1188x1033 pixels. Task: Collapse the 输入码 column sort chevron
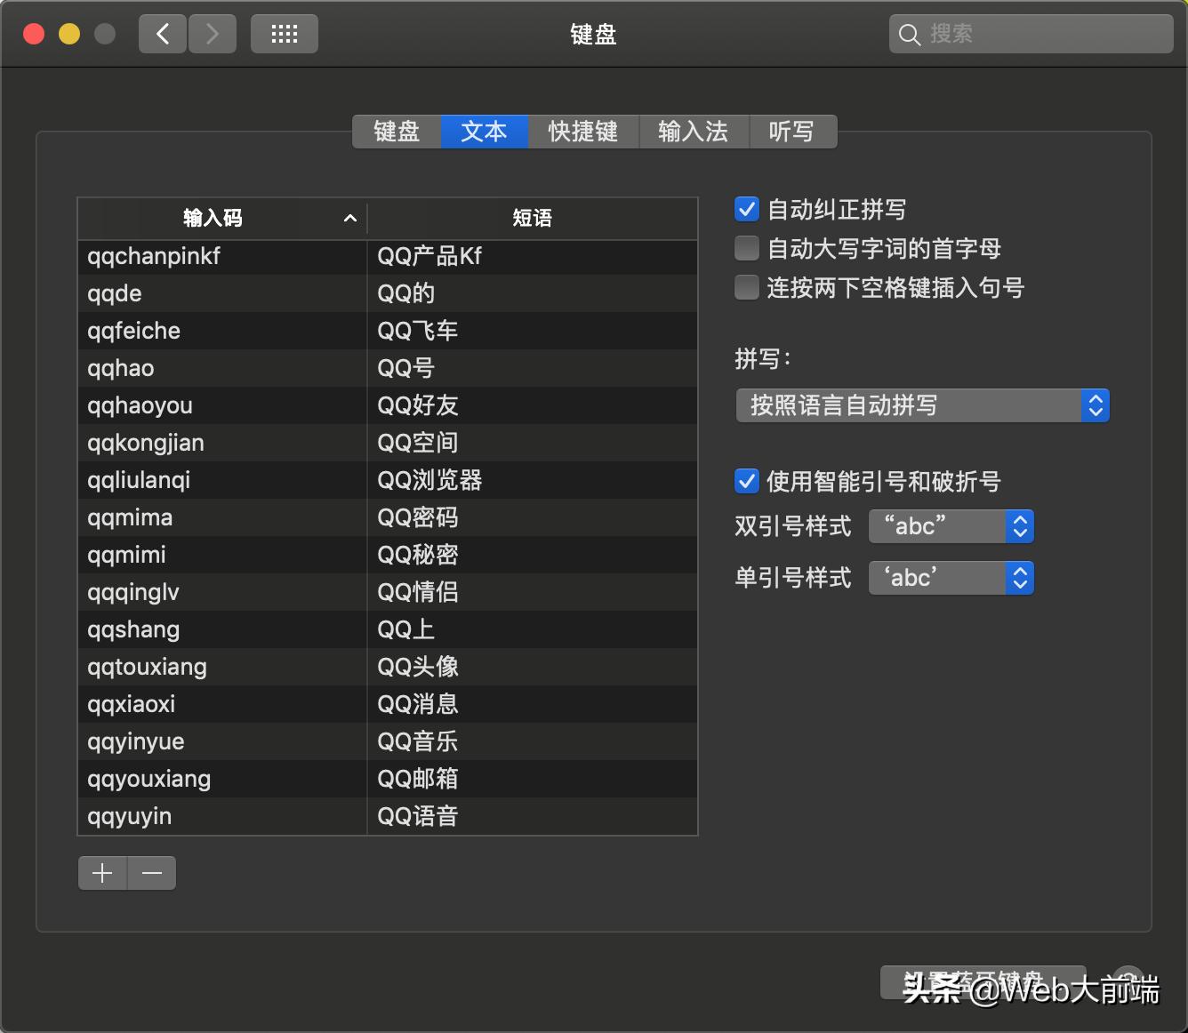(349, 218)
